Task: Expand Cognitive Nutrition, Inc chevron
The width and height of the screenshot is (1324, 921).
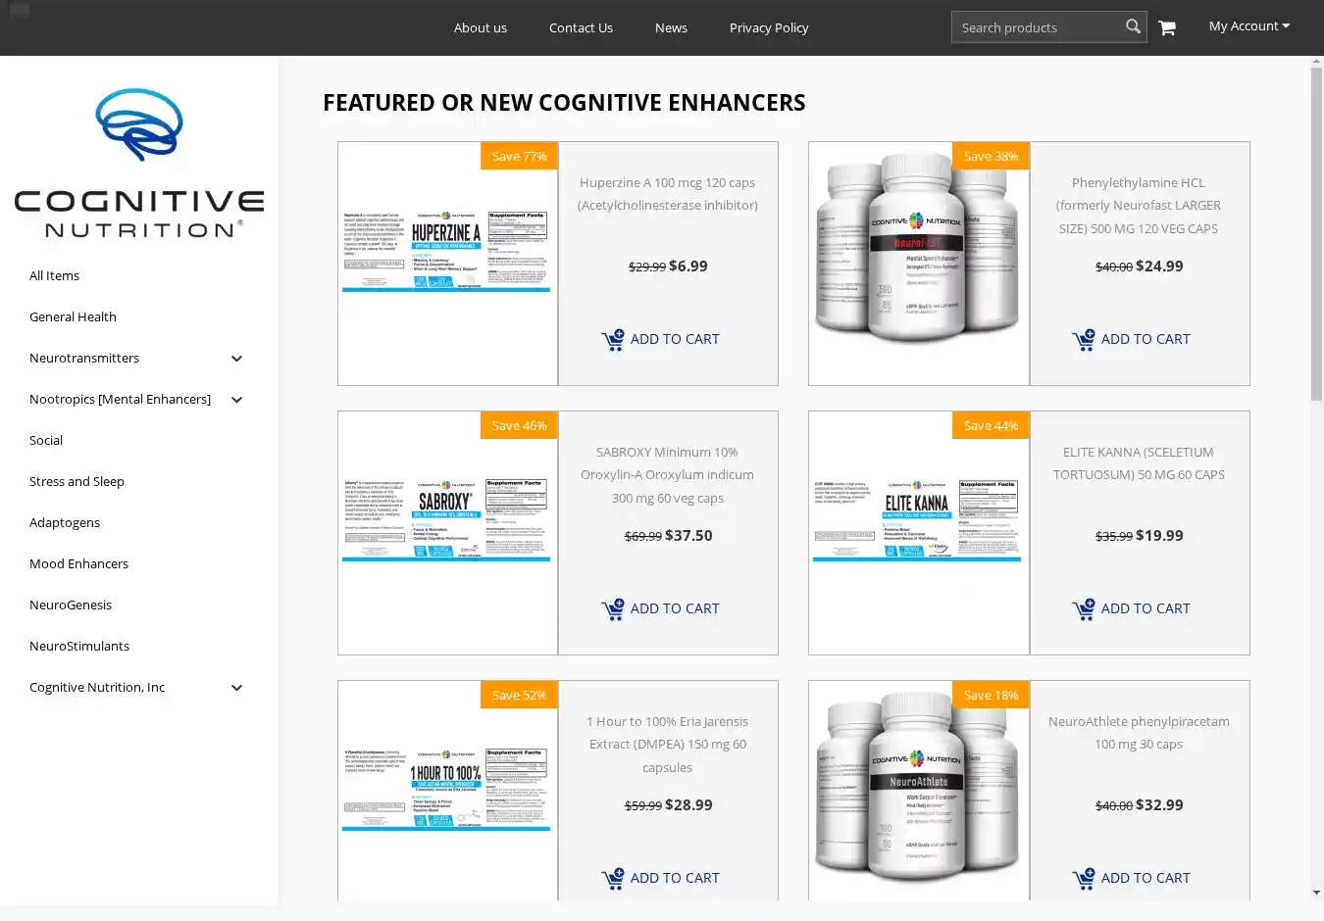Action: tap(236, 688)
